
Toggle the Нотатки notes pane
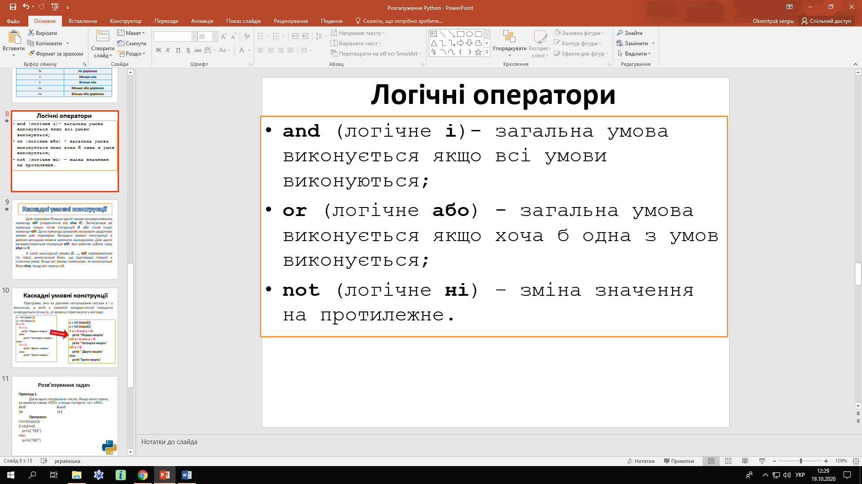pos(641,461)
